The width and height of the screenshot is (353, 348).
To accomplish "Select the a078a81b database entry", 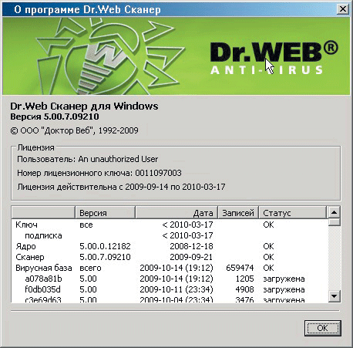I will 170,279.
